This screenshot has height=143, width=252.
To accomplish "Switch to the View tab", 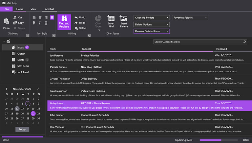I will coord(33,9).
